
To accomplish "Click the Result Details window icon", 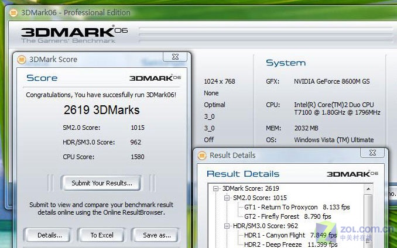I will click(202, 156).
